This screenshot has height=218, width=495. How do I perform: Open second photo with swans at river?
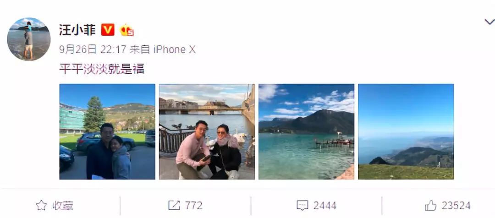(207, 131)
